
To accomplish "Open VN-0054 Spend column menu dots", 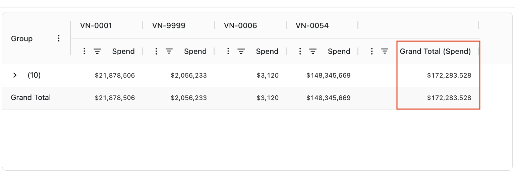I will point(300,51).
